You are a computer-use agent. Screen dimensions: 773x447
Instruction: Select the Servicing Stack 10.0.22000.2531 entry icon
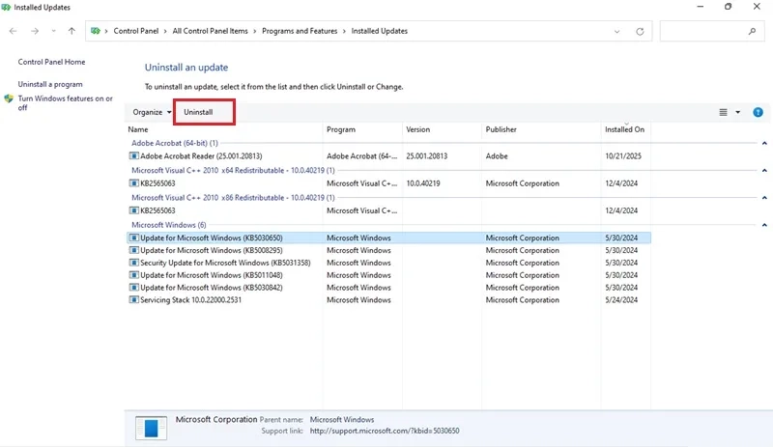pyautogui.click(x=133, y=299)
